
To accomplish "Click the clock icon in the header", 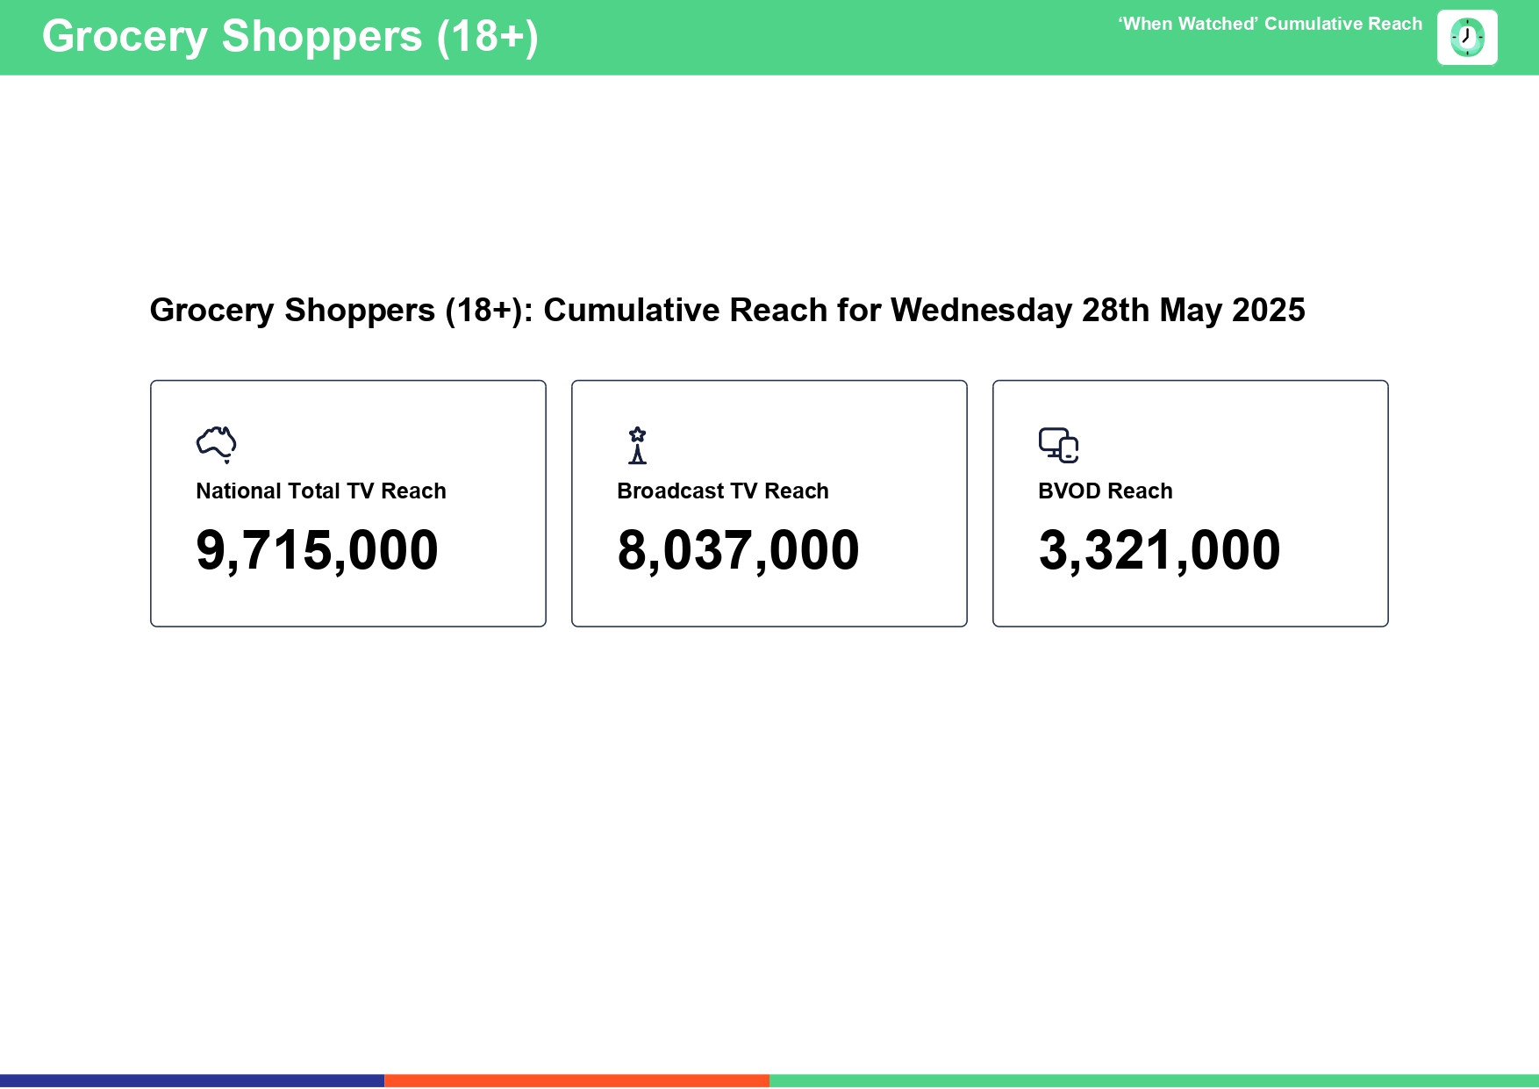I will [1466, 38].
